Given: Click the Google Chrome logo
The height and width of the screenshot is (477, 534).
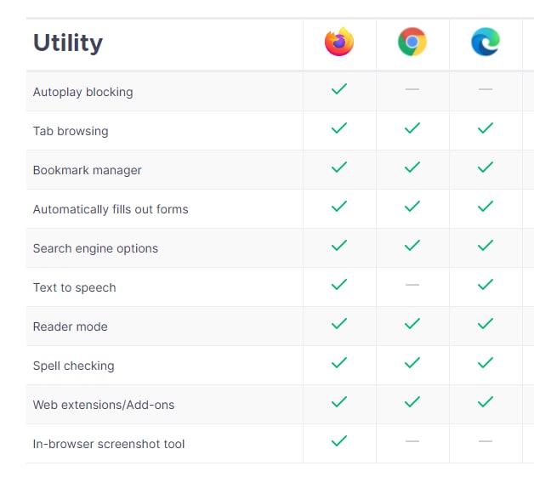Looking at the screenshot, I should click(x=412, y=42).
